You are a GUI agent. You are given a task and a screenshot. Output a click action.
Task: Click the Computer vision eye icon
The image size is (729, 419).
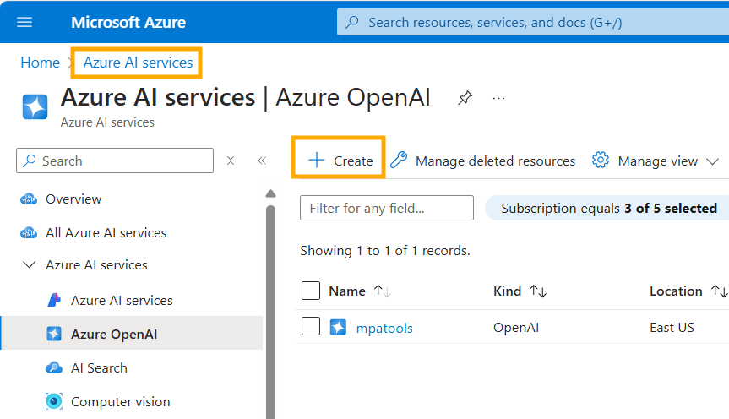(54, 401)
